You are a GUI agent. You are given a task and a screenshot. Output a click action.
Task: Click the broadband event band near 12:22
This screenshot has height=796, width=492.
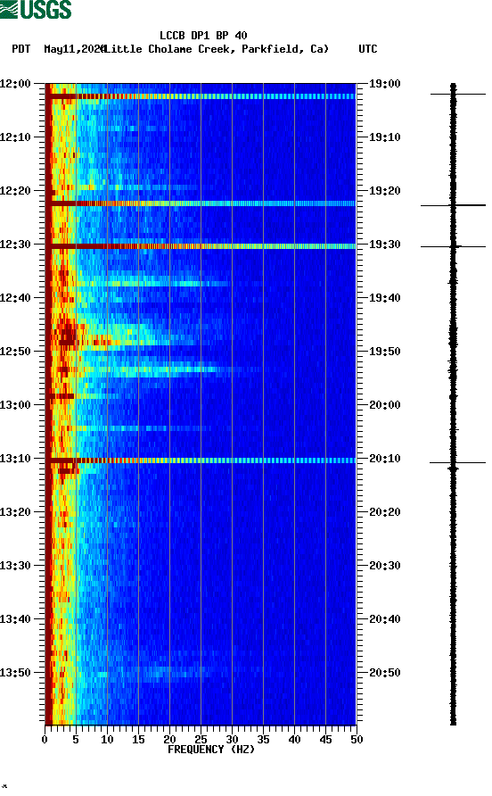201,203
